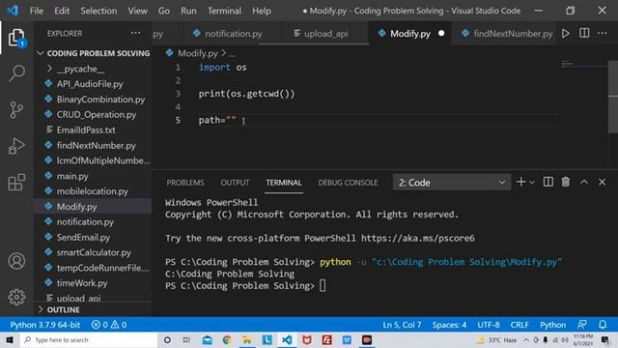The height and width of the screenshot is (348, 618).
Task: Open the Manage gear settings icon
Action: pyautogui.click(x=16, y=297)
